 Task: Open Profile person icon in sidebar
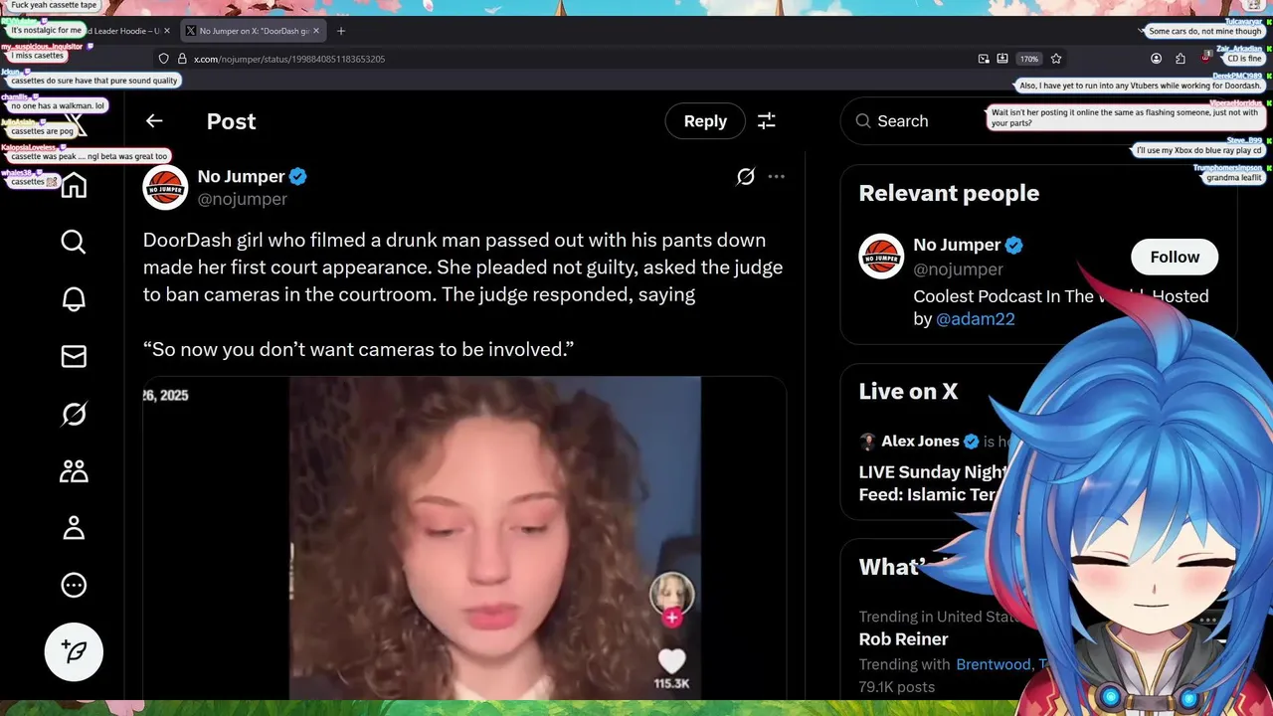click(74, 528)
